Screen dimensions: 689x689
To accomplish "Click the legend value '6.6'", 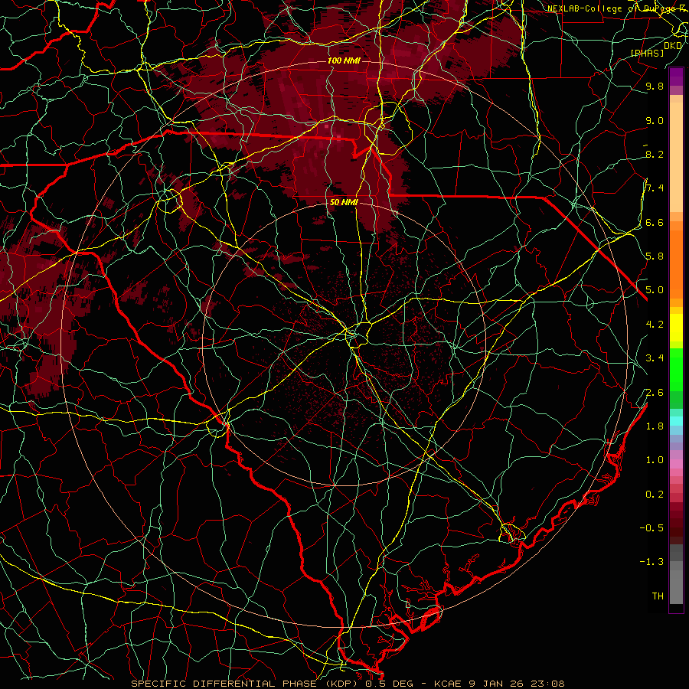I will (655, 222).
